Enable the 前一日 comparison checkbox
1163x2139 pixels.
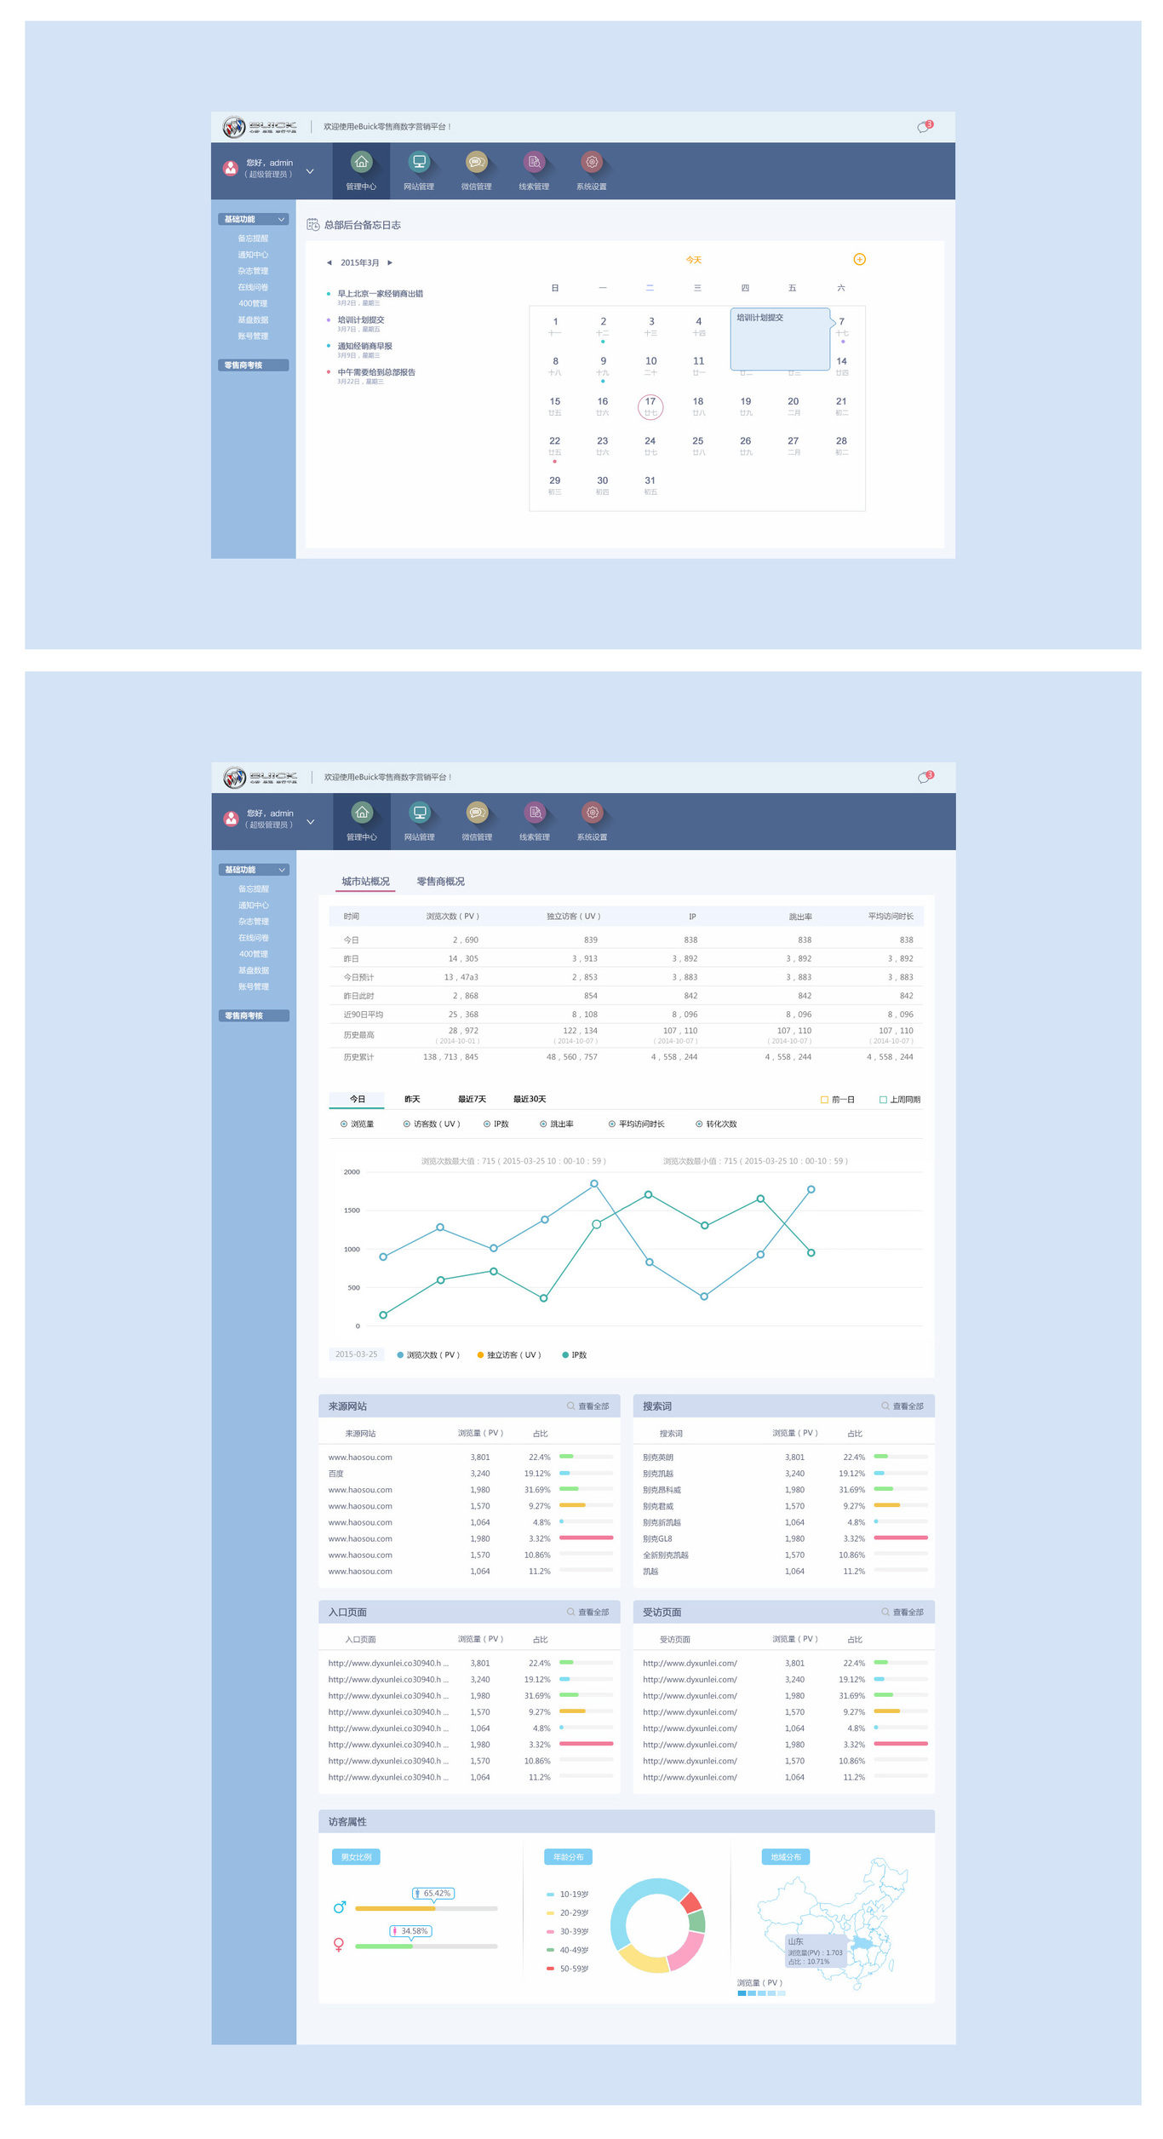(x=823, y=1100)
